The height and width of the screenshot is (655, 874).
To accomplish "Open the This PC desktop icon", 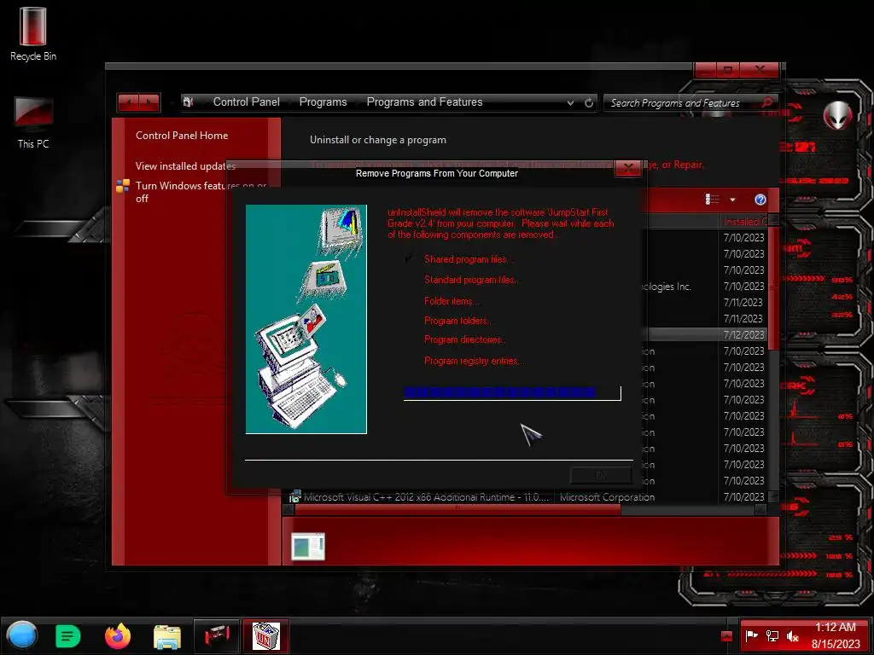I will pos(33,123).
